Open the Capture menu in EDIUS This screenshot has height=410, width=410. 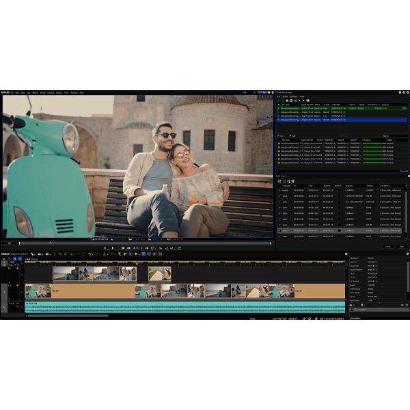coord(51,92)
